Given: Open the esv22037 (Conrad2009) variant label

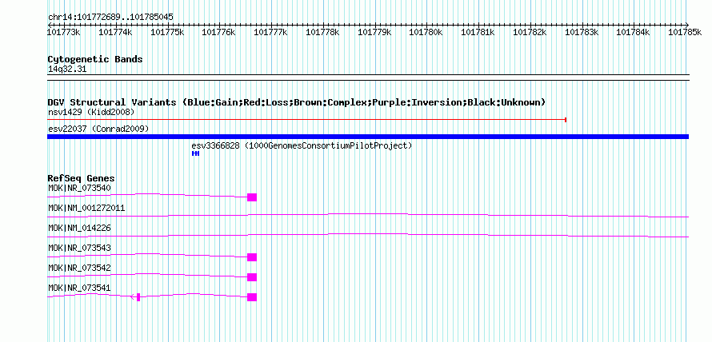Looking at the screenshot, I should tap(98, 129).
